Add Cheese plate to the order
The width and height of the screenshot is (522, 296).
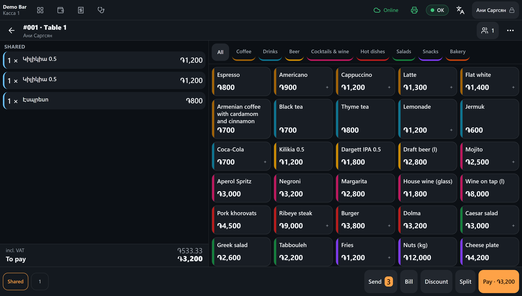[x=490, y=252]
